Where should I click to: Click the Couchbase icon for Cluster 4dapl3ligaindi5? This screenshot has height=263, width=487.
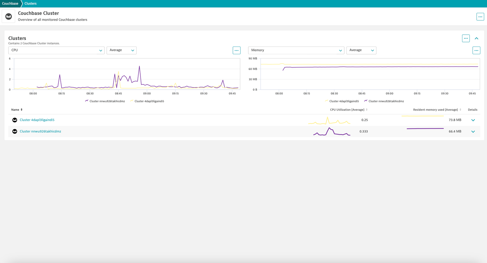coord(15,120)
